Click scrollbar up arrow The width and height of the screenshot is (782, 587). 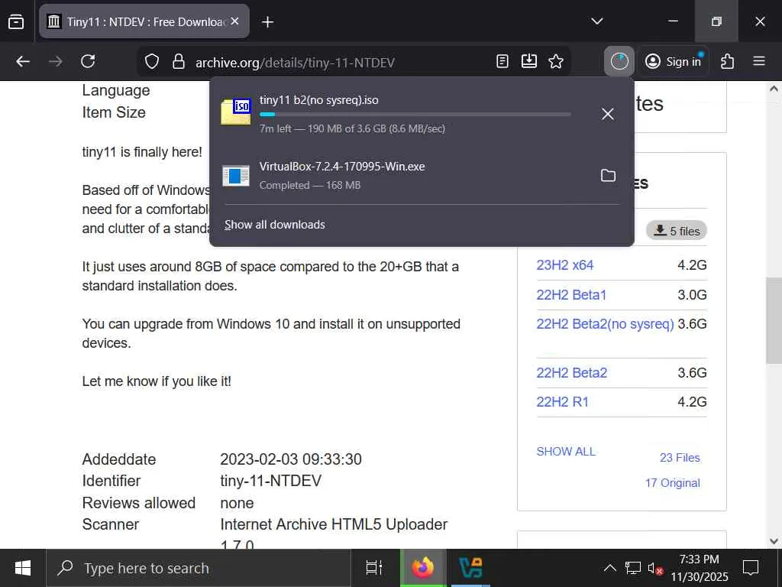[x=774, y=89]
